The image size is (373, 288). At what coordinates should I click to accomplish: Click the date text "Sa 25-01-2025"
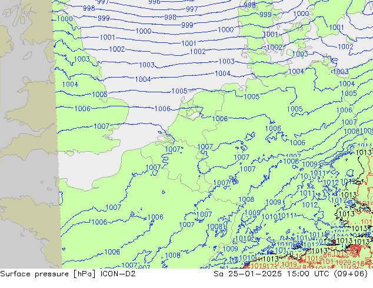(248, 274)
